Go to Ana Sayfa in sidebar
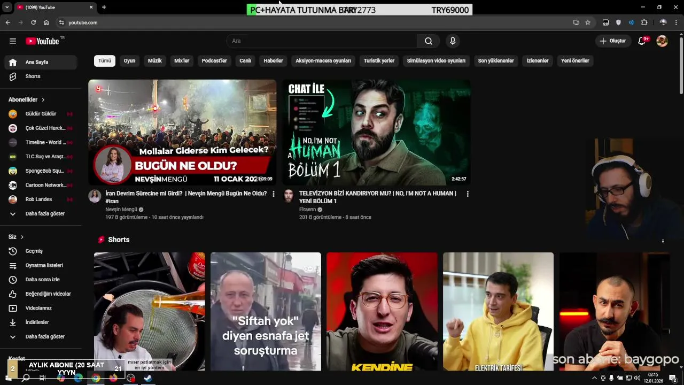The image size is (684, 385). (x=41, y=62)
